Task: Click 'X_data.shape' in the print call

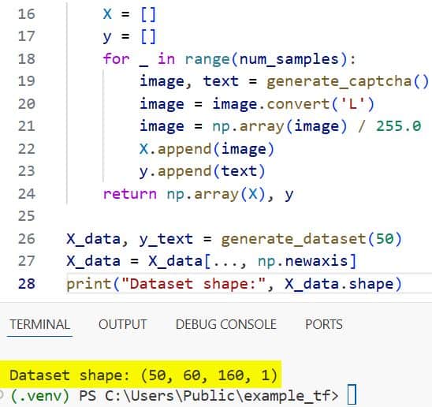Action: pos(339,284)
